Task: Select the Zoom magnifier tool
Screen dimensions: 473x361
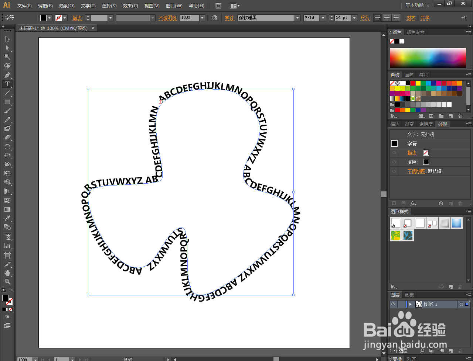Action: click(7, 282)
